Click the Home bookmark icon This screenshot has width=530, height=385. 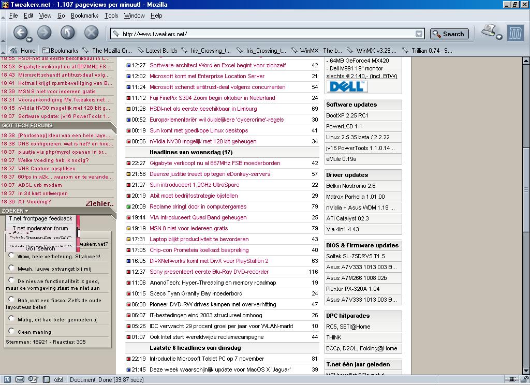[13, 50]
